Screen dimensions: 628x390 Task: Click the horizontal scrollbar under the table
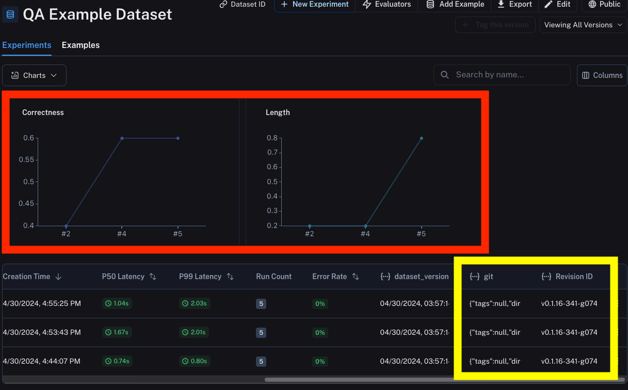point(444,380)
